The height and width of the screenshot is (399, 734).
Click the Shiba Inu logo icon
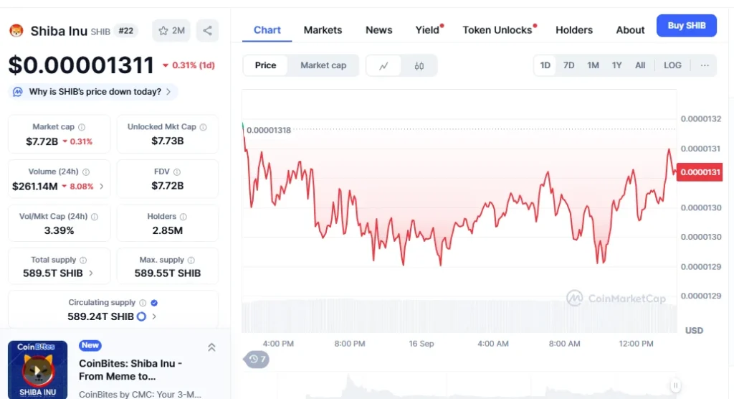coord(16,31)
